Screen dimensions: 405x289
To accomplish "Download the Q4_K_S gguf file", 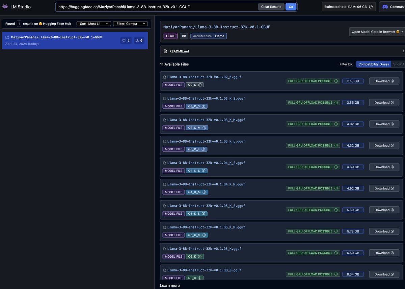I will (x=384, y=167).
